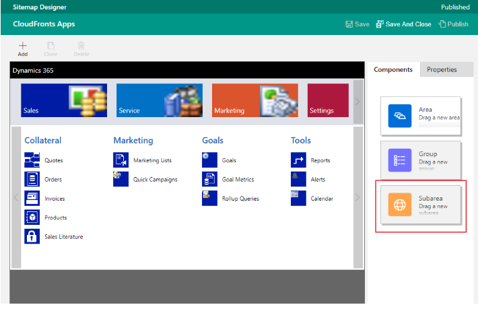Viewport: 478px width, 309px height.
Task: Click the Delete trash icon
Action: coord(81,46)
